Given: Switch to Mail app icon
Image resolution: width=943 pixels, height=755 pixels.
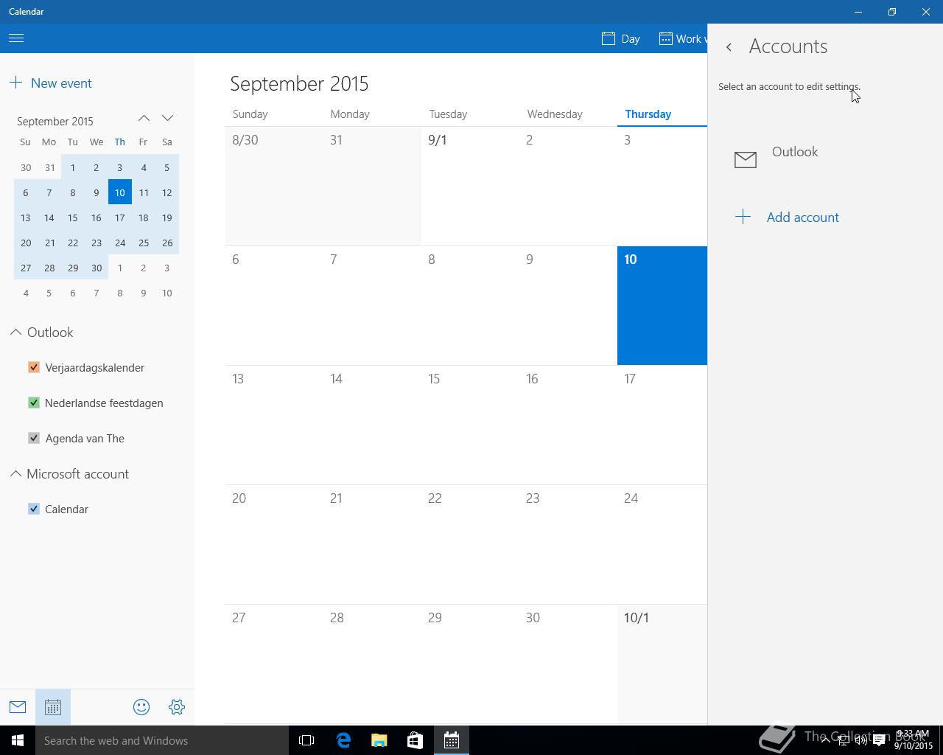Looking at the screenshot, I should (x=18, y=707).
